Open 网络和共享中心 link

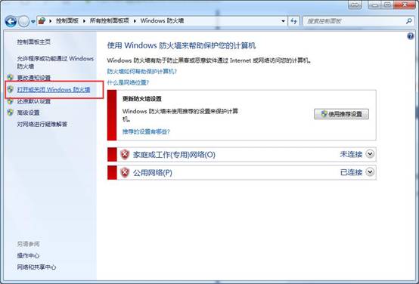click(x=36, y=267)
